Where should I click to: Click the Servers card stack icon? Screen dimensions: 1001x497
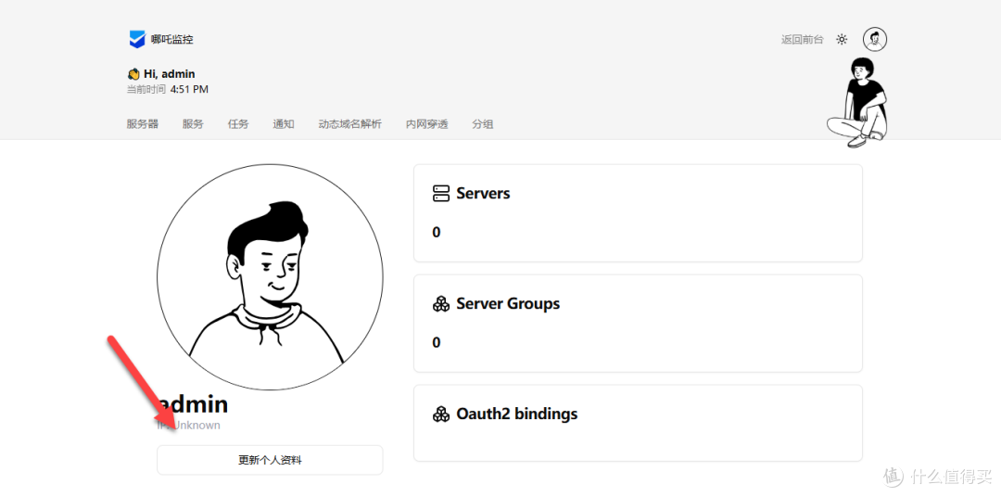click(x=441, y=194)
